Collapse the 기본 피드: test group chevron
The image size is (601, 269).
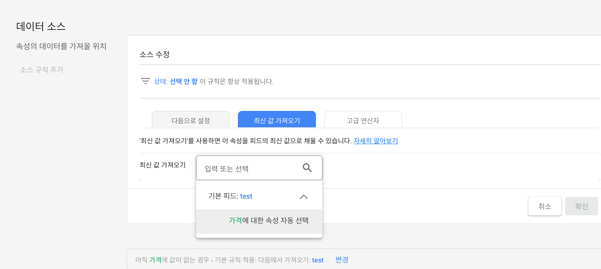point(304,197)
